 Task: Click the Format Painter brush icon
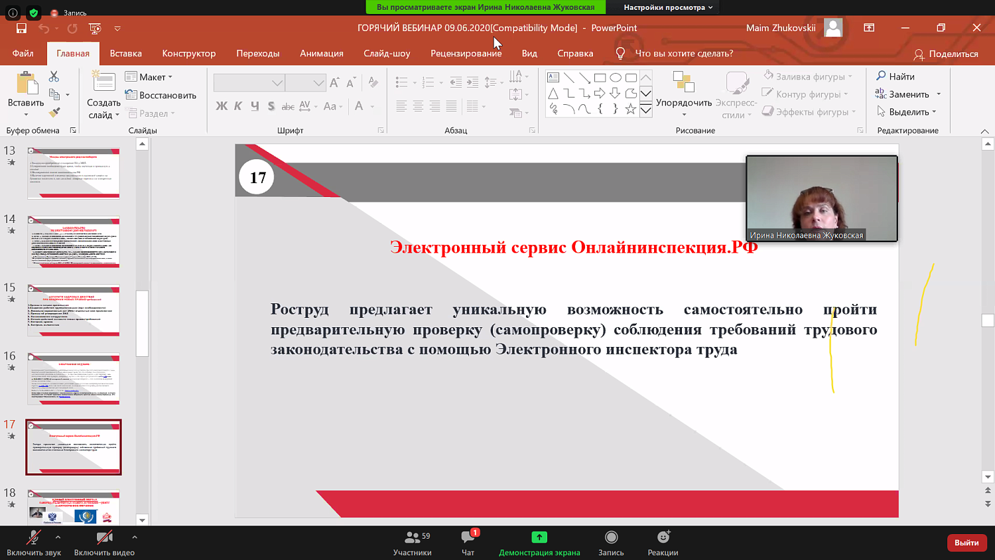tap(54, 112)
